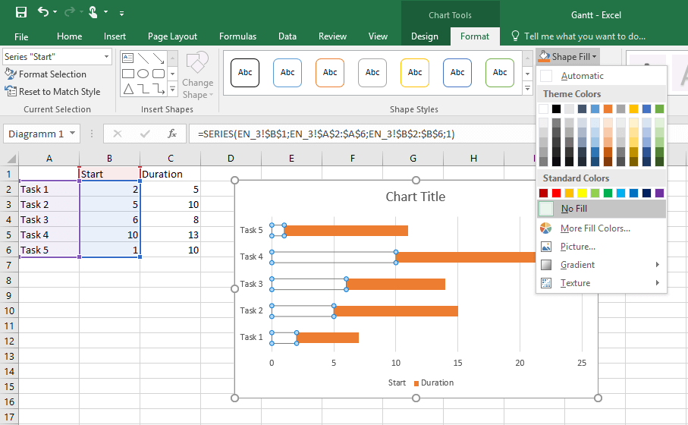Click Reset to Match Style

click(x=52, y=92)
